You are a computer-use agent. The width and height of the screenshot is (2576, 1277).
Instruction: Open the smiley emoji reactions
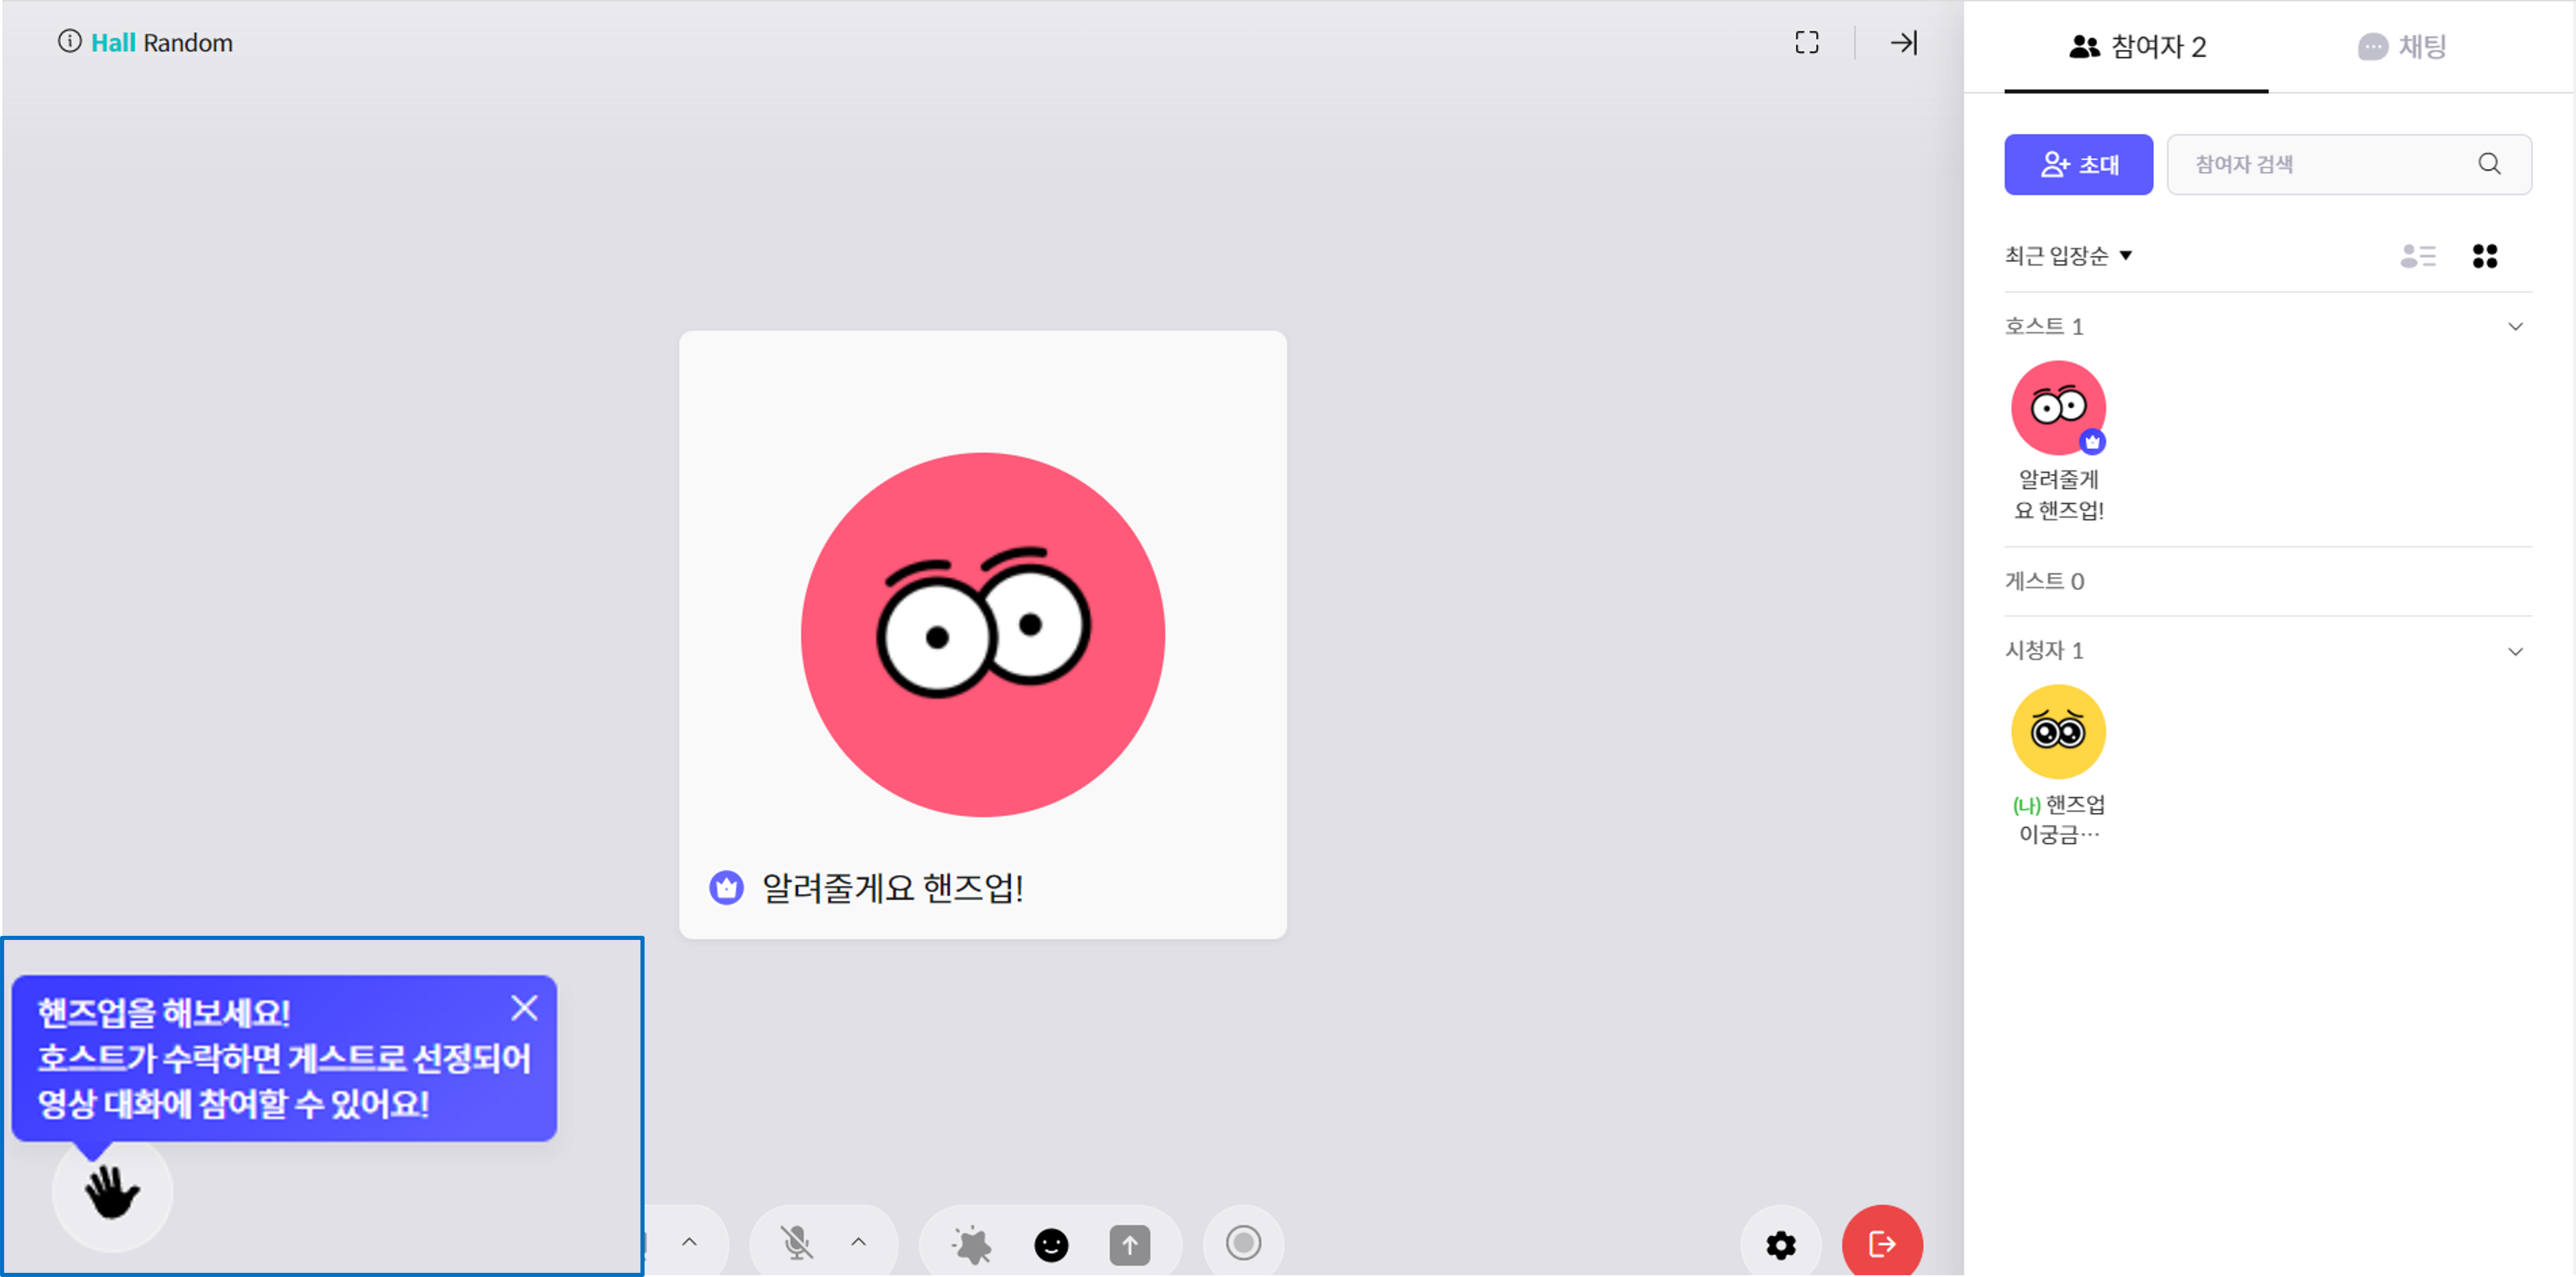click(x=1050, y=1245)
